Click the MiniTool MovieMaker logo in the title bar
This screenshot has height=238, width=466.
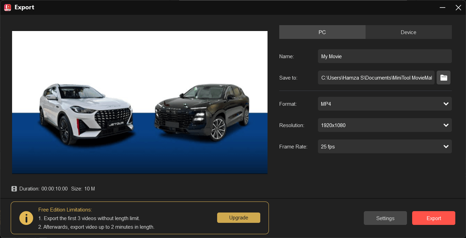point(8,7)
